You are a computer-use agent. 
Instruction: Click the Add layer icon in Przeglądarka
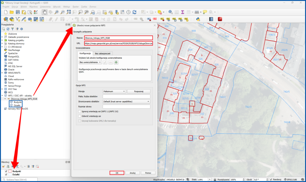click(4, 29)
